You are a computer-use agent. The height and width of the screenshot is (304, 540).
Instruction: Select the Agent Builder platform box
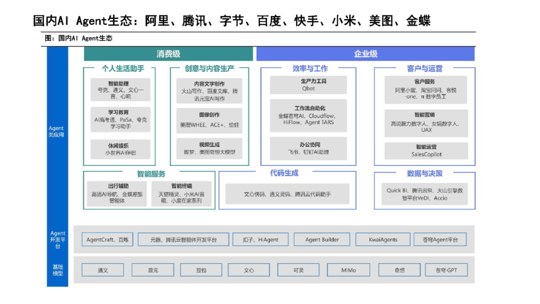click(x=321, y=239)
